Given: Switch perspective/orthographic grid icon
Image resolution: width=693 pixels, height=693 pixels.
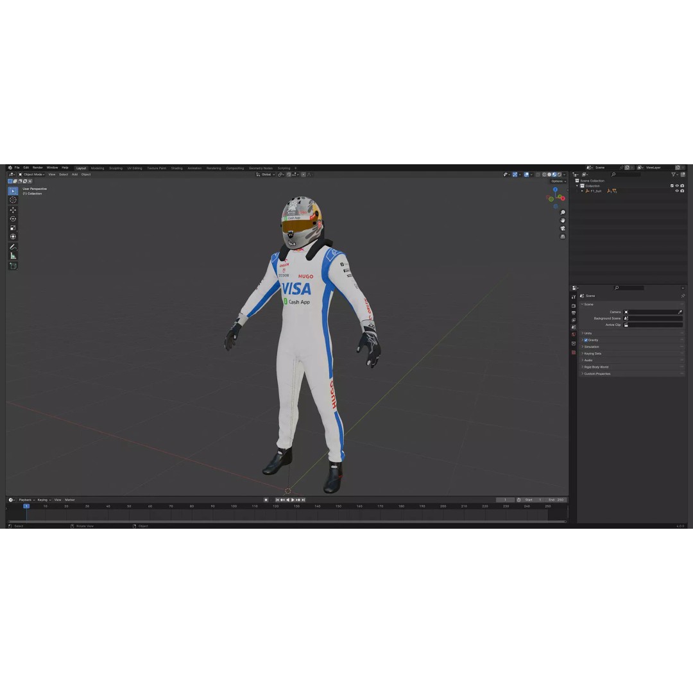Looking at the screenshot, I should [x=563, y=236].
